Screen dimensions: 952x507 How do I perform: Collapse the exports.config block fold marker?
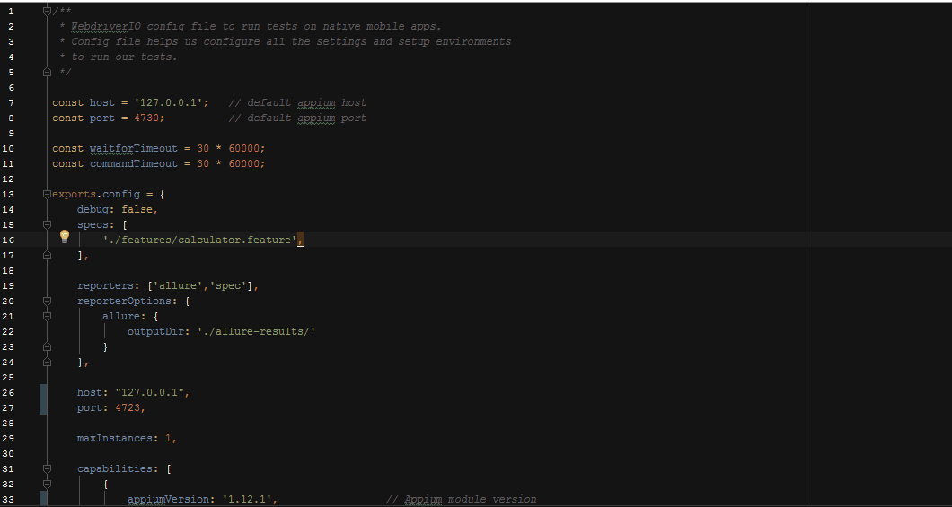coord(48,194)
